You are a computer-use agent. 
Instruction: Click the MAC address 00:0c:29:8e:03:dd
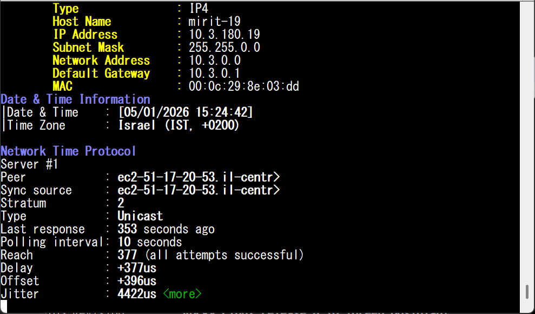tap(244, 86)
